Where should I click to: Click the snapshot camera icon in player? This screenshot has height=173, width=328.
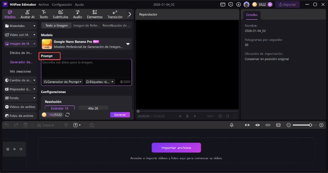(x=220, y=116)
